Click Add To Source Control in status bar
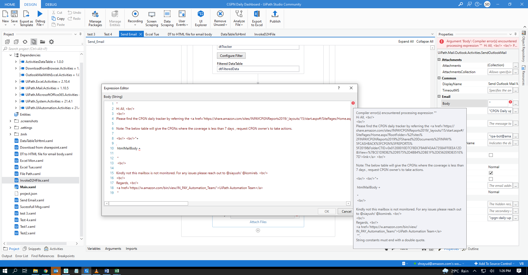Viewport: 528px width, 275px height. pos(494,264)
